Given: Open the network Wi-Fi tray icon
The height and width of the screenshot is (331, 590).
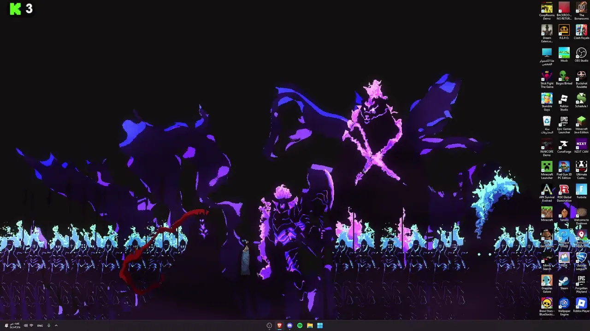Looking at the screenshot, I should click(x=31, y=325).
